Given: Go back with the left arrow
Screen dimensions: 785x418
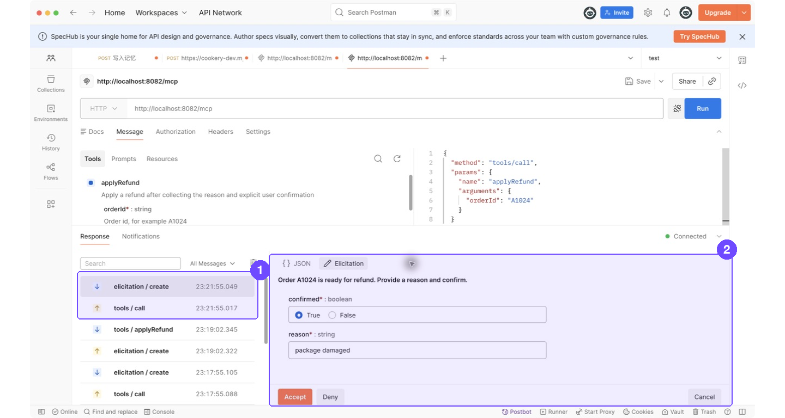Looking at the screenshot, I should coord(73,13).
